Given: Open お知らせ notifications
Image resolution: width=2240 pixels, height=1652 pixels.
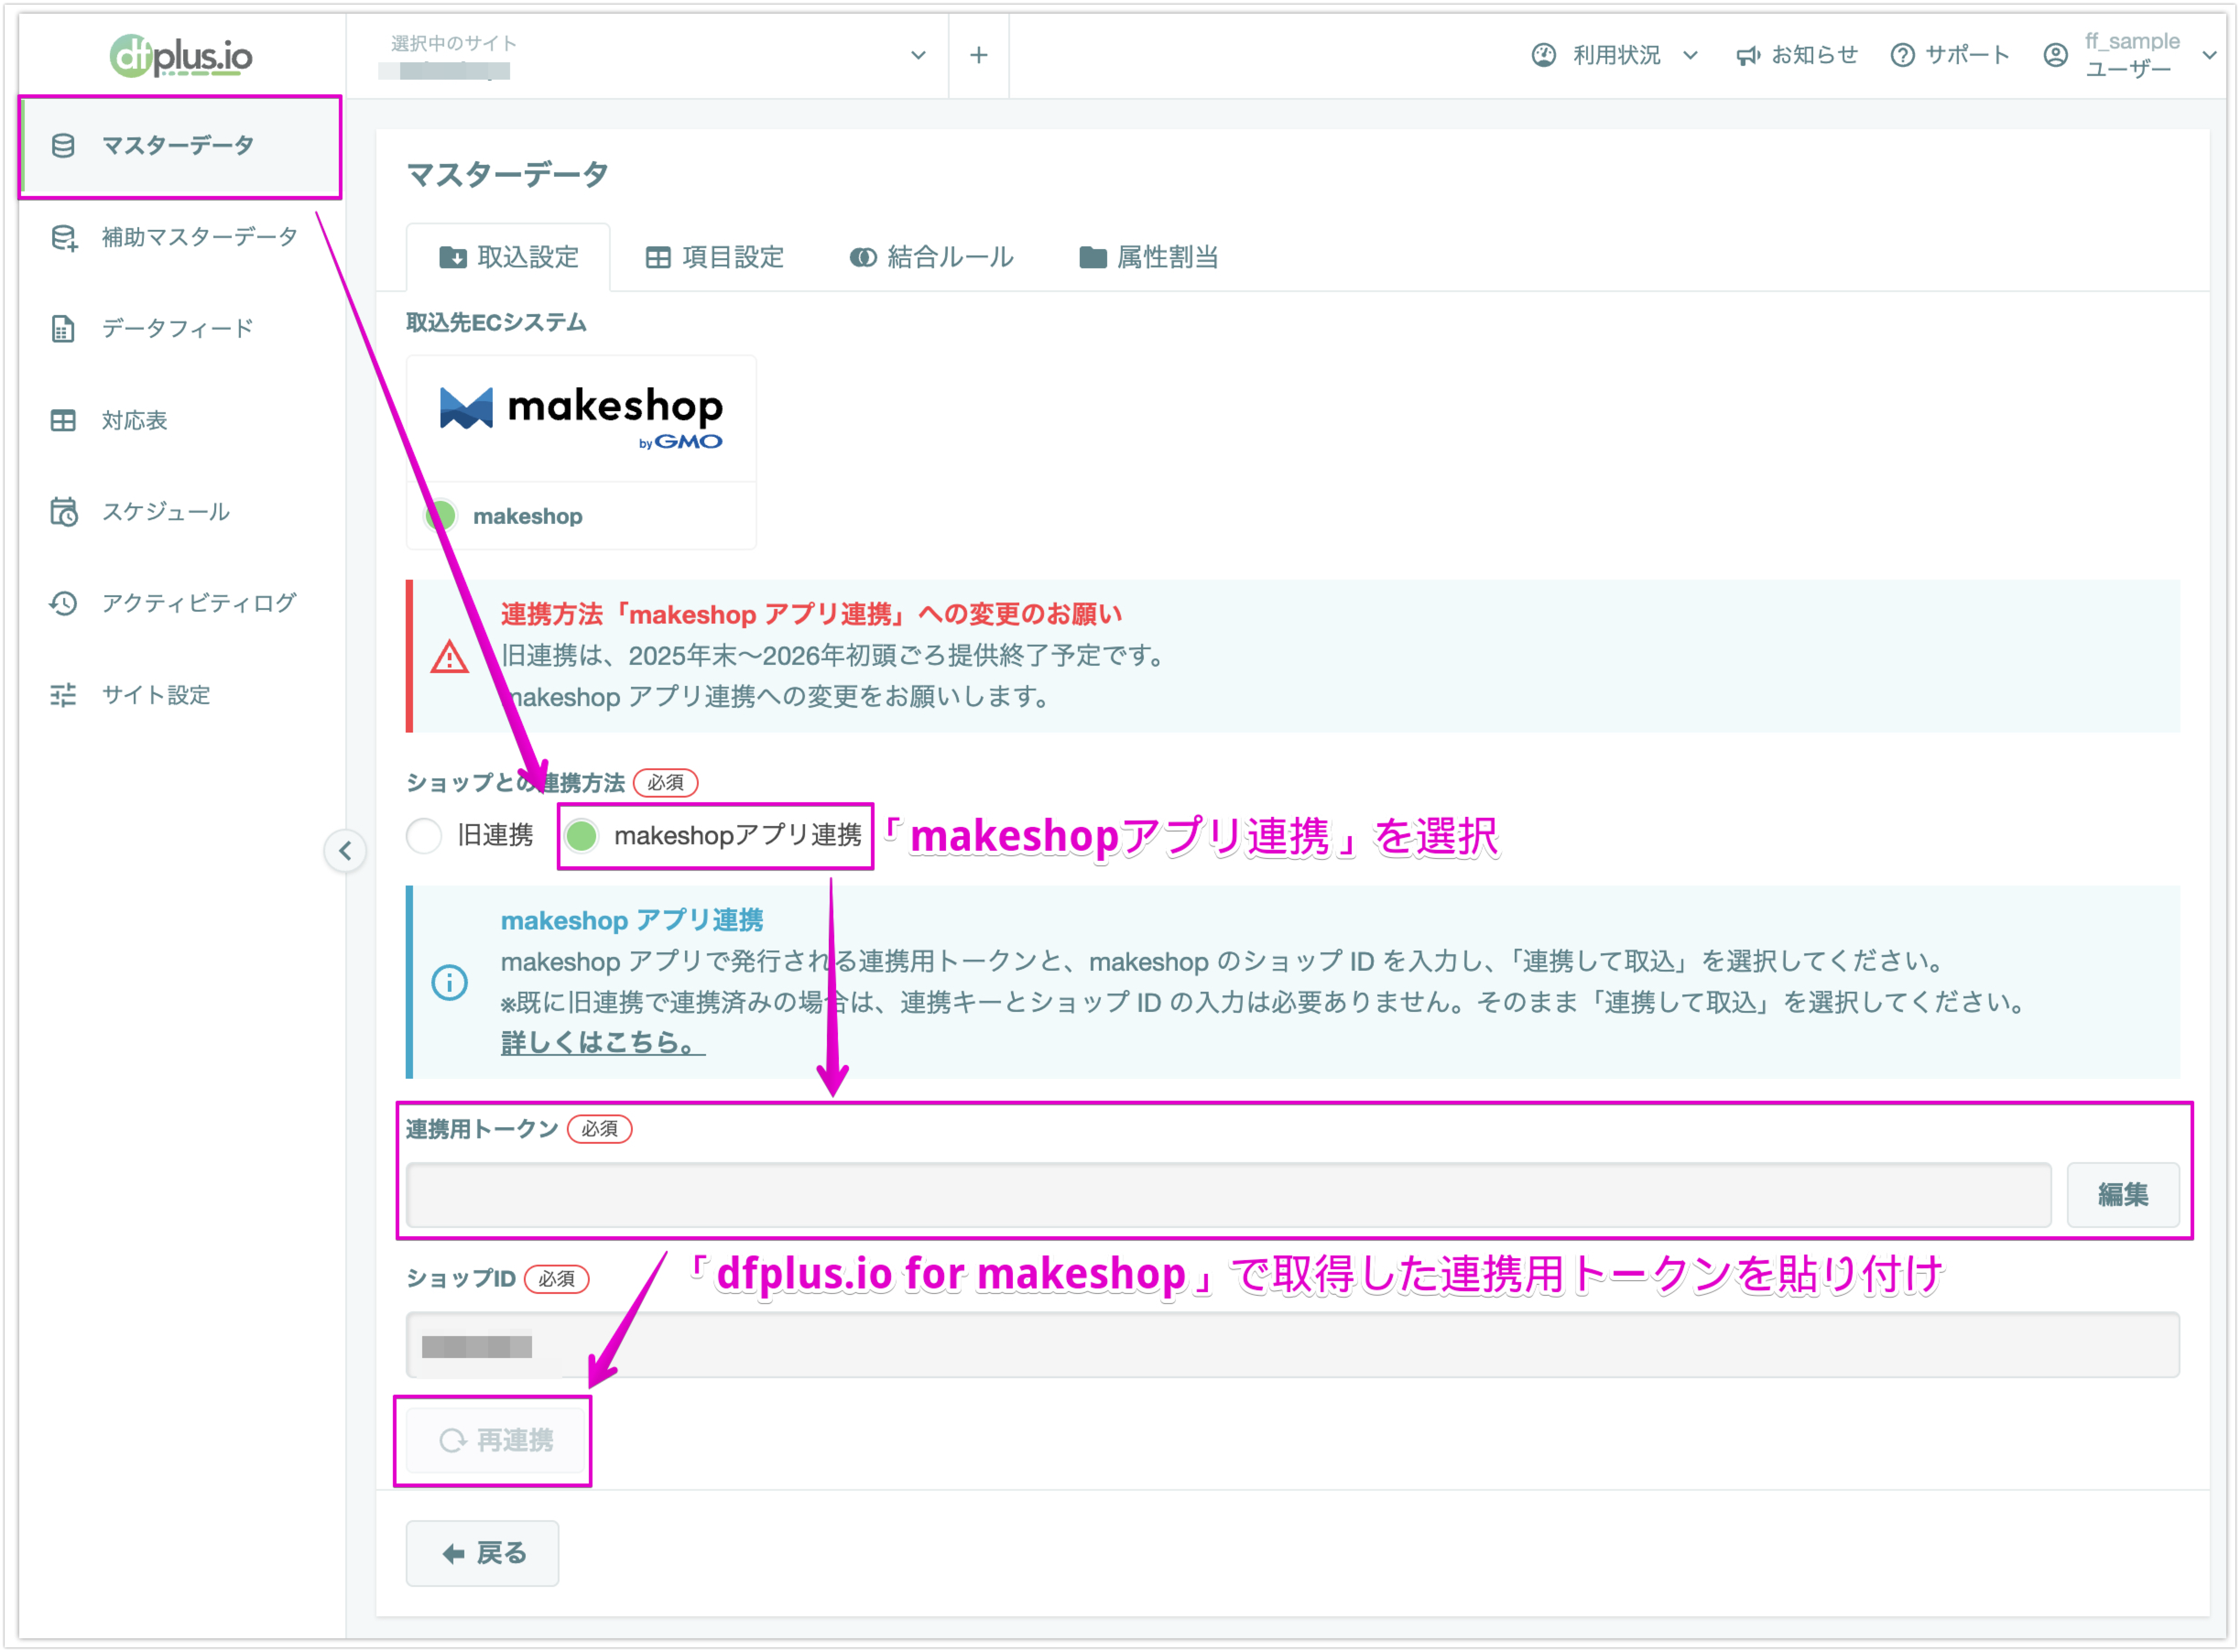Looking at the screenshot, I should tap(1797, 55).
